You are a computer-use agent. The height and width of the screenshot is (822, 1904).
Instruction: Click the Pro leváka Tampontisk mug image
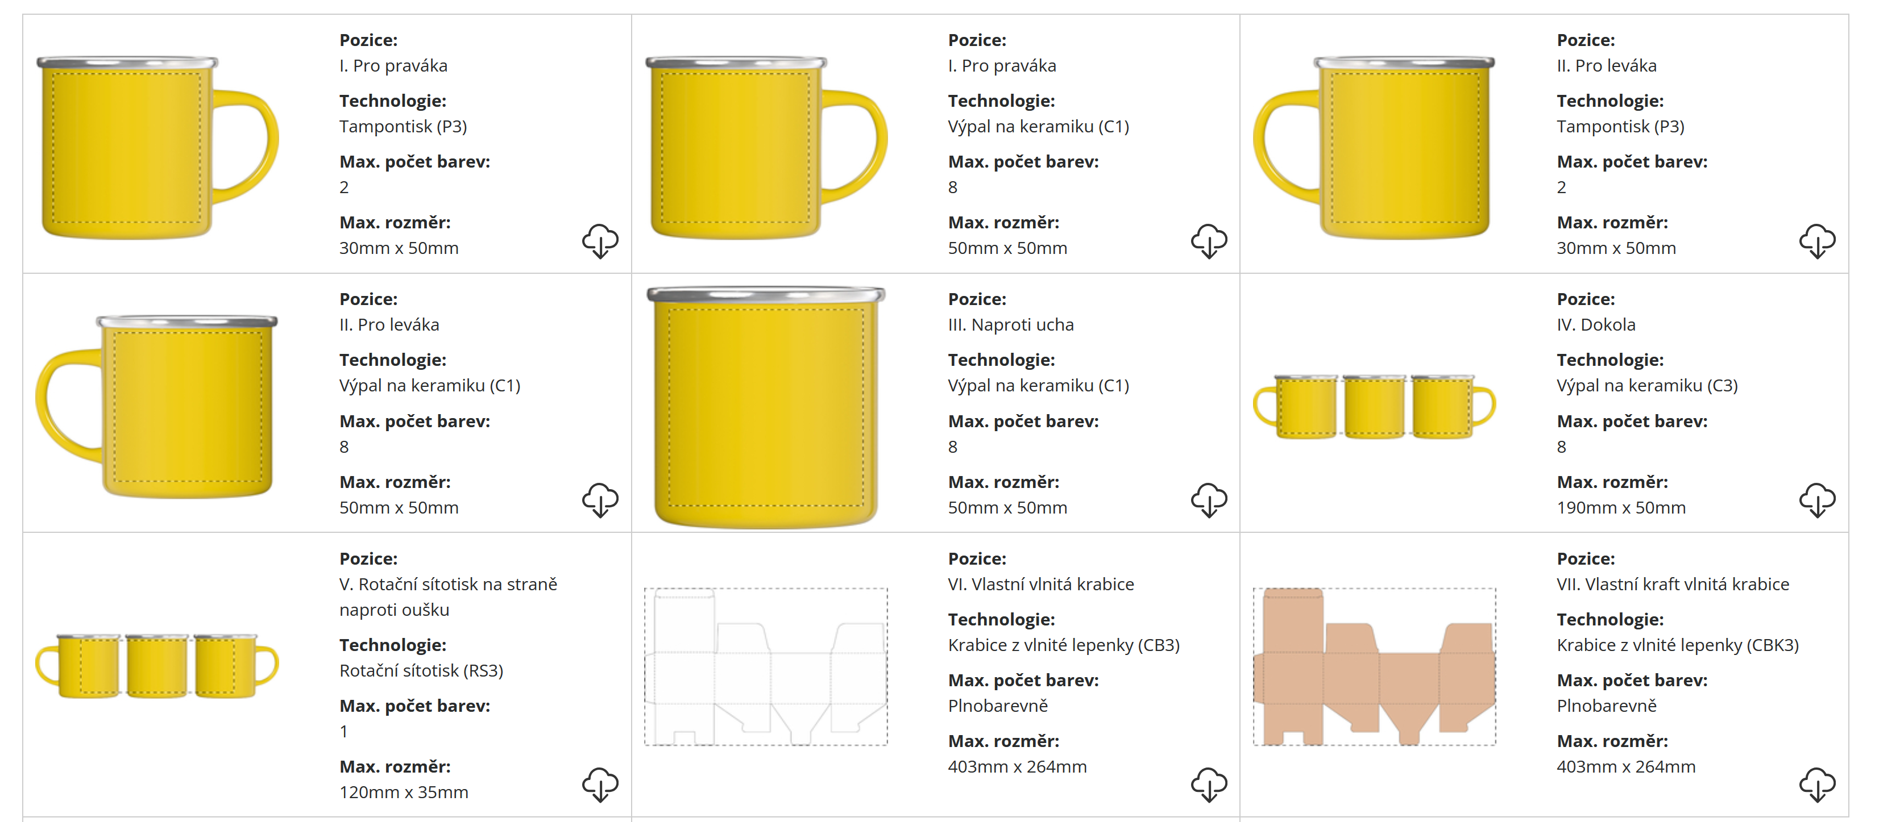1374,148
